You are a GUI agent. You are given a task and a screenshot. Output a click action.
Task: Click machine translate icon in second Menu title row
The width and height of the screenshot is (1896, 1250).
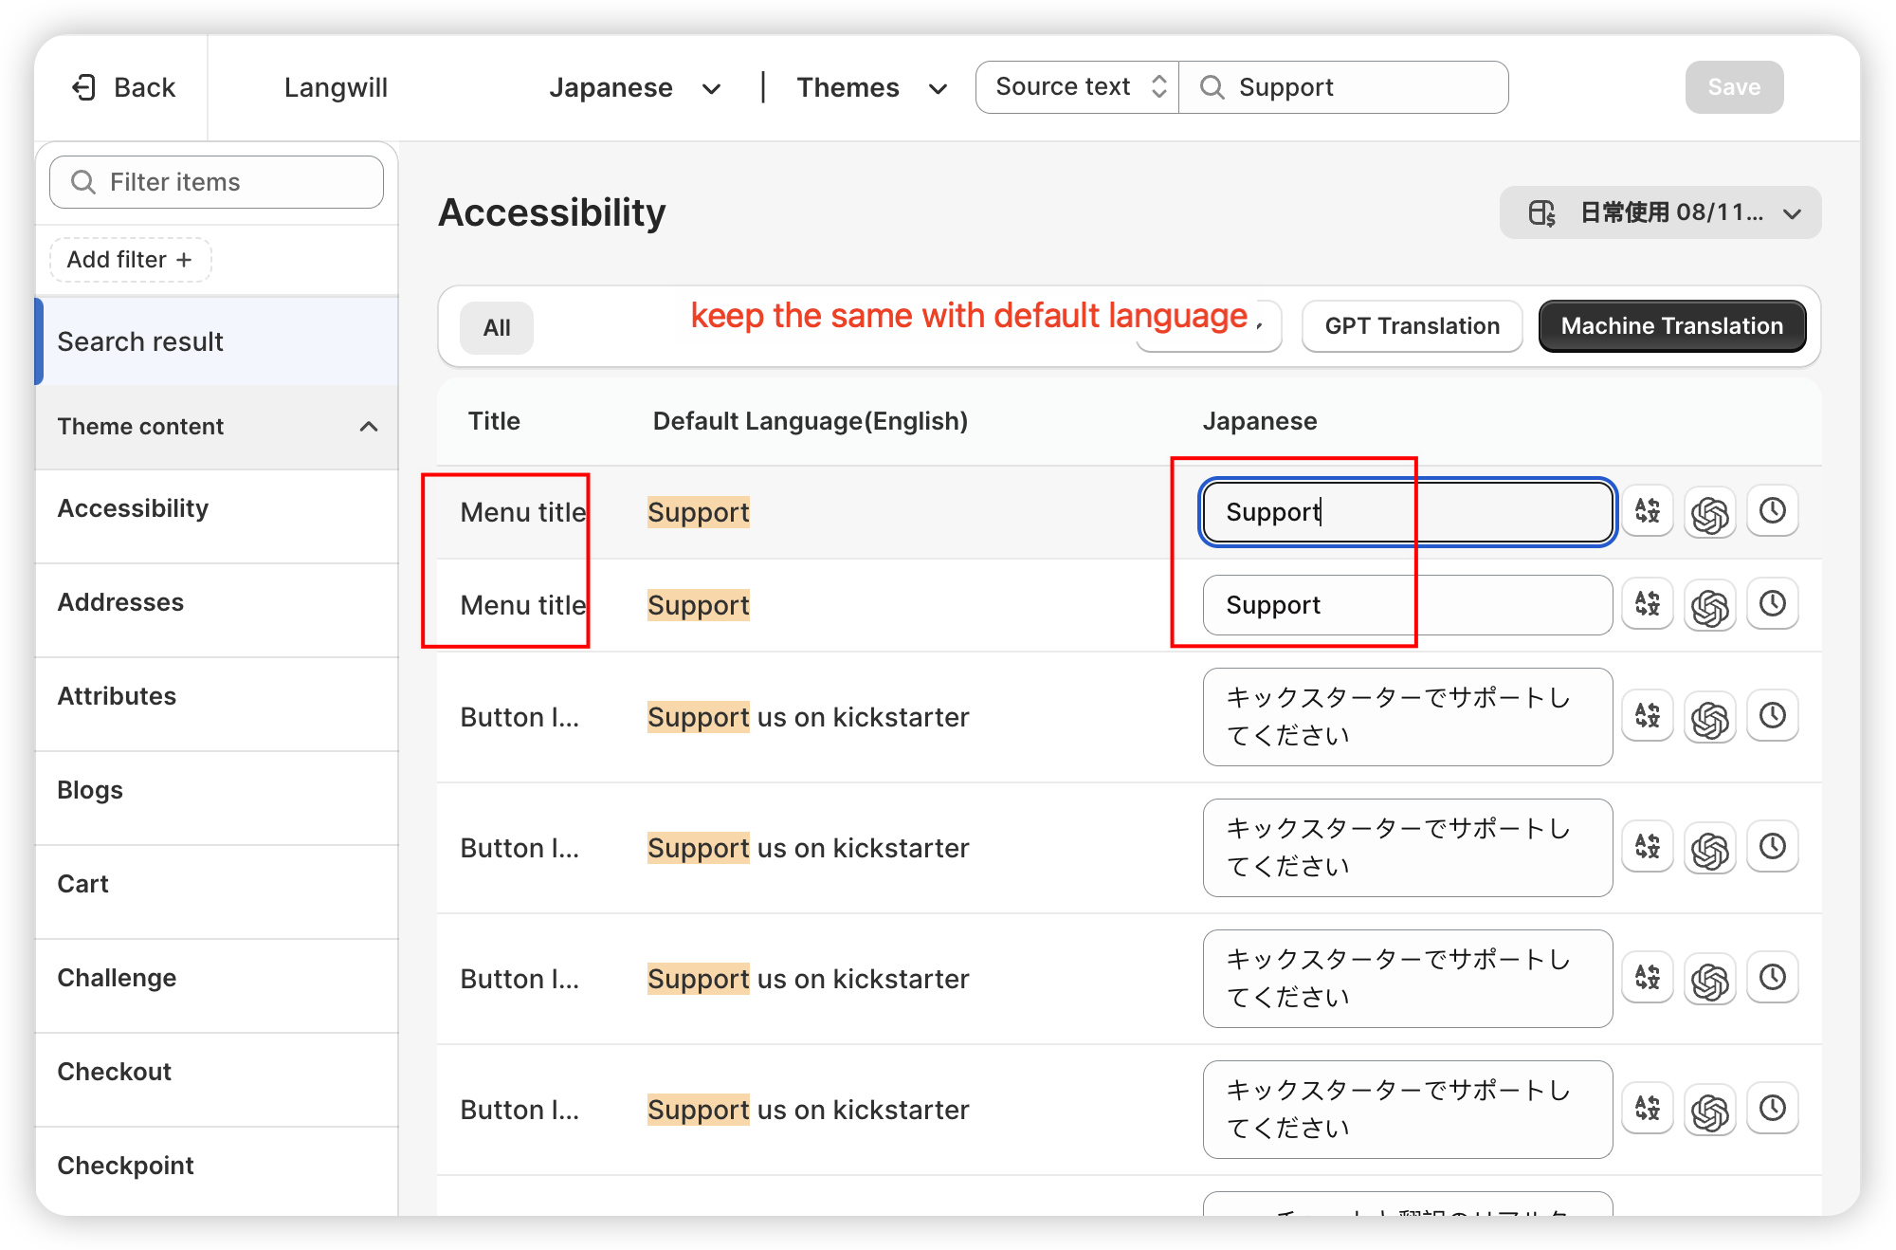click(x=1648, y=604)
